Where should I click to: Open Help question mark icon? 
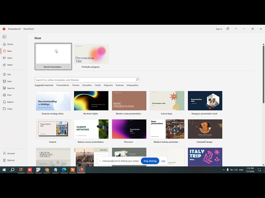pyautogui.click(x=236, y=29)
